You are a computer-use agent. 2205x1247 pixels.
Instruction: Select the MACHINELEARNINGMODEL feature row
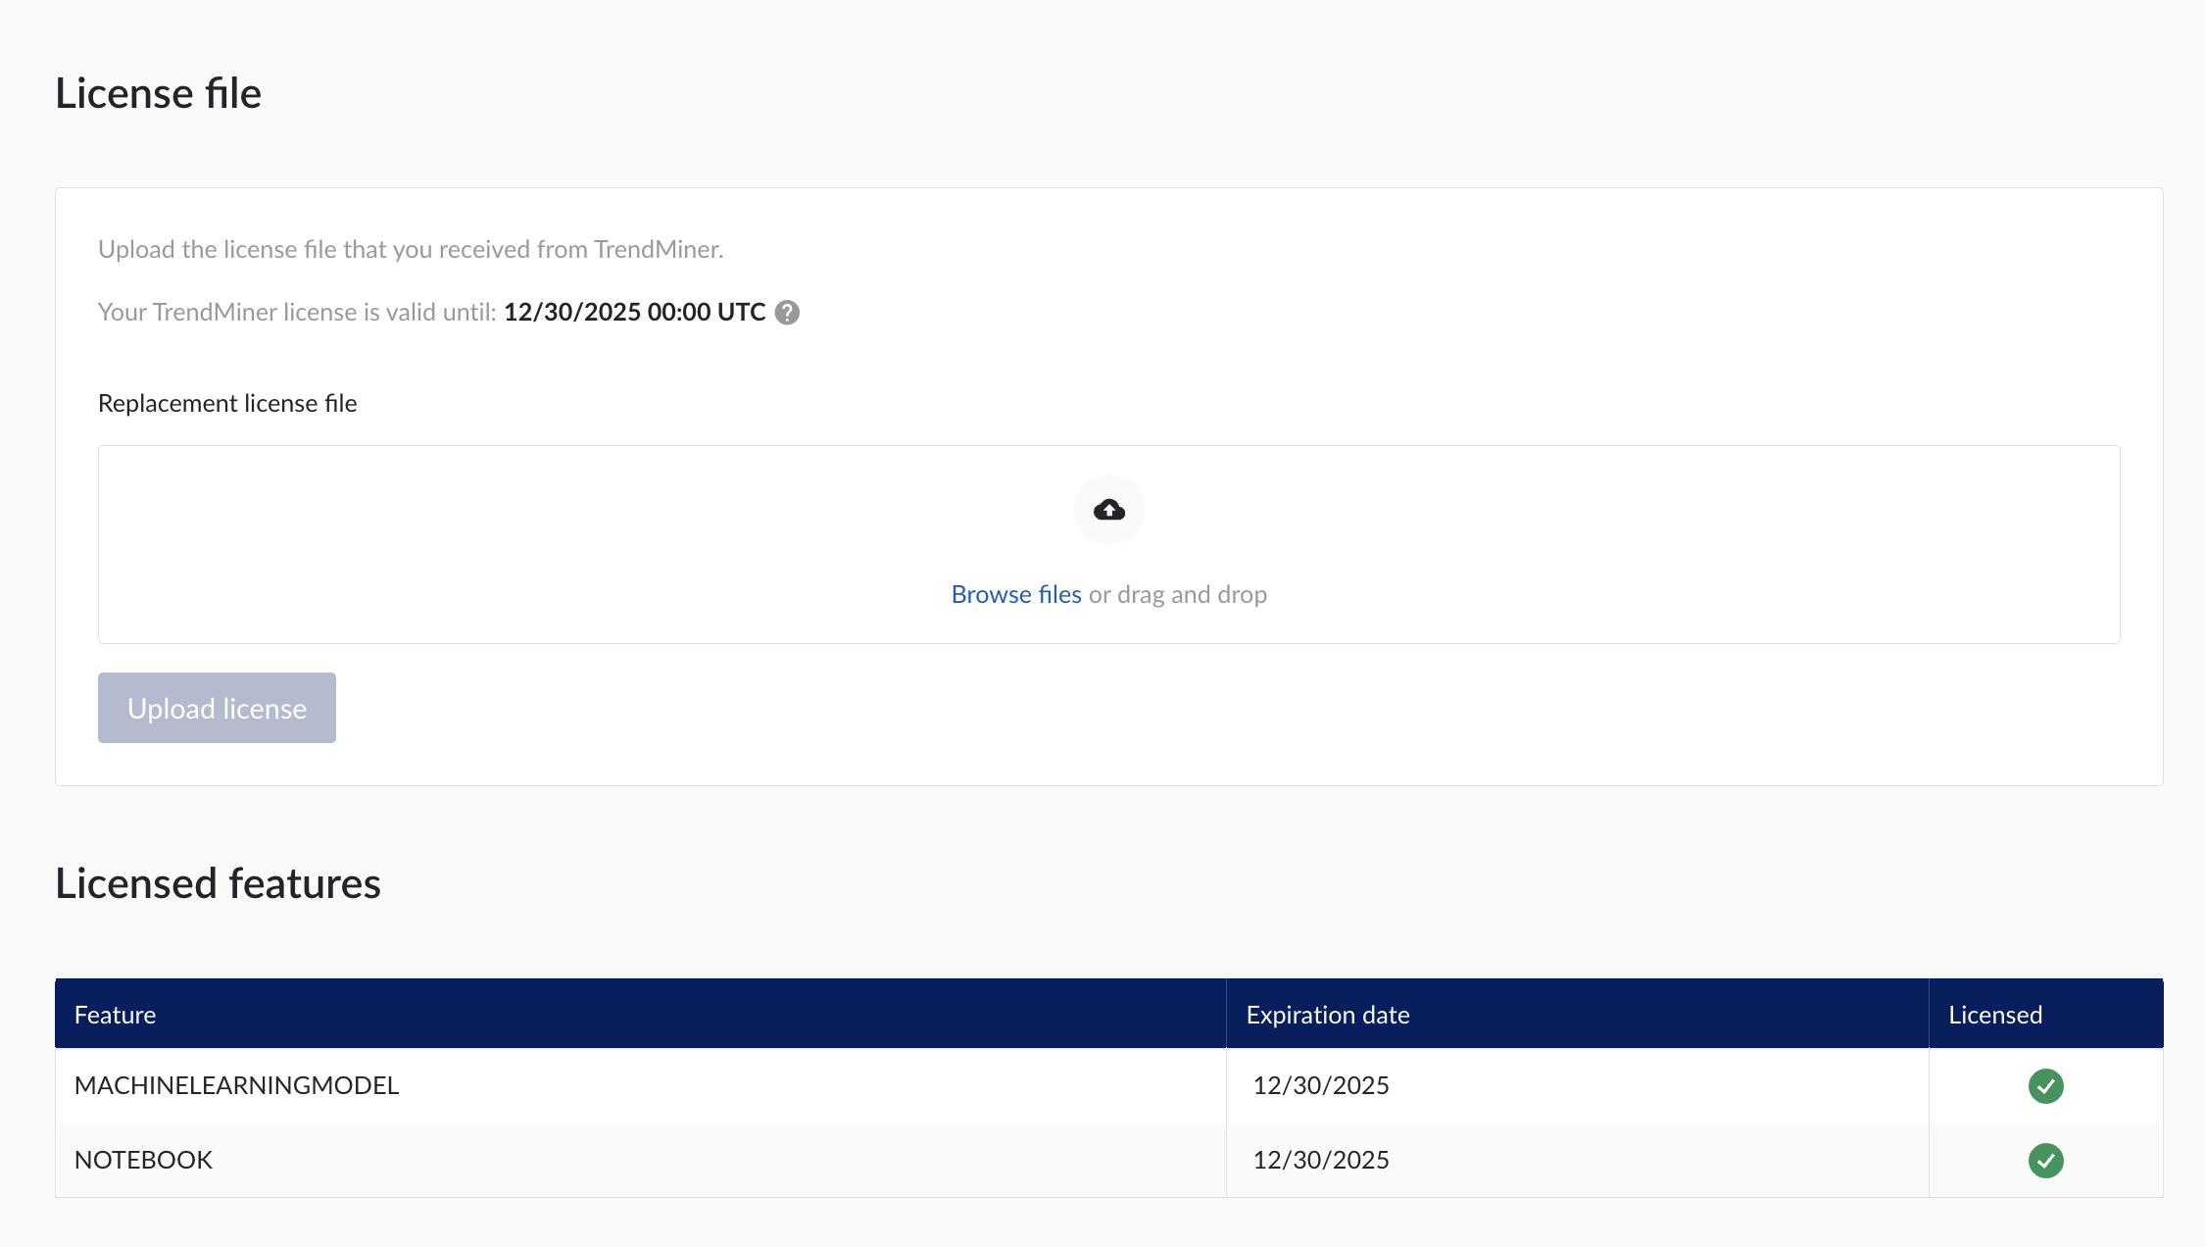pos(236,1086)
